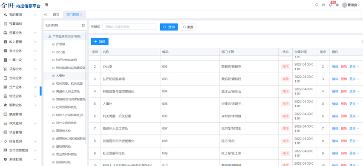Select 高新技术处 in the organization tree
Viewport: 363px width, 166px height.
[x=63, y=131]
